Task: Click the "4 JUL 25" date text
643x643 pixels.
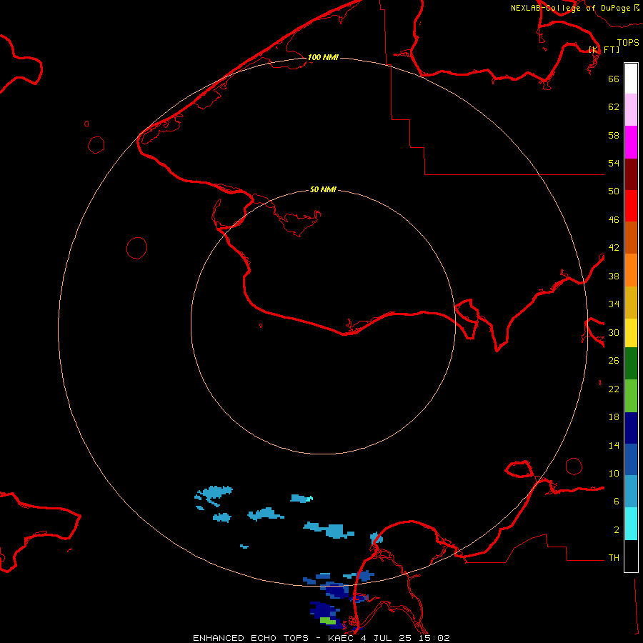Action: tap(386, 638)
